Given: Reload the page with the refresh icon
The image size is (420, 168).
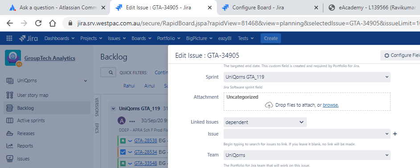Looking at the screenshot, I should (38, 23).
